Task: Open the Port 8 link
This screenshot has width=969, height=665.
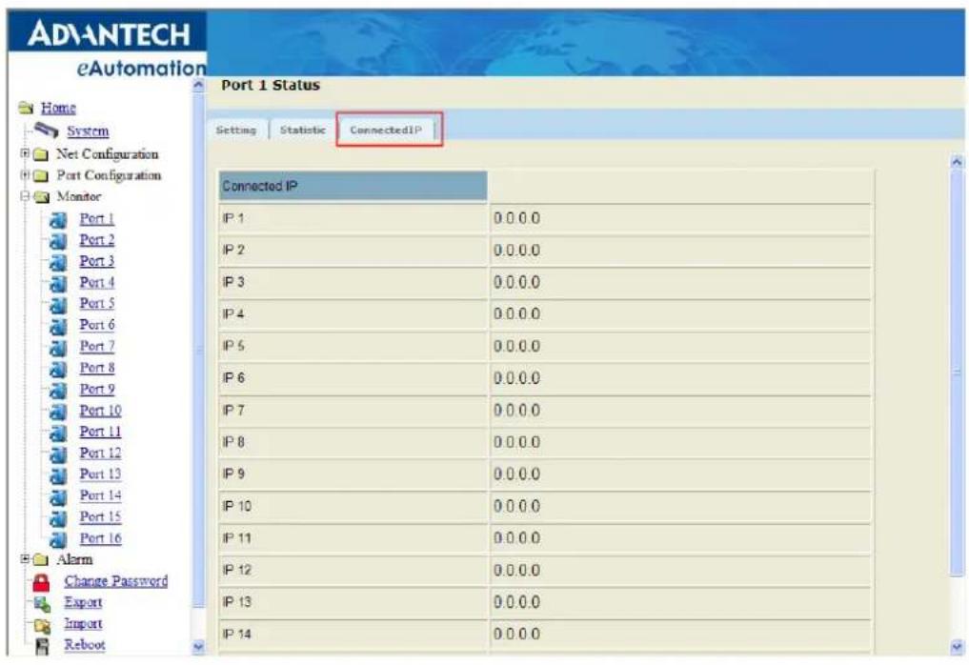Action: coord(97,368)
